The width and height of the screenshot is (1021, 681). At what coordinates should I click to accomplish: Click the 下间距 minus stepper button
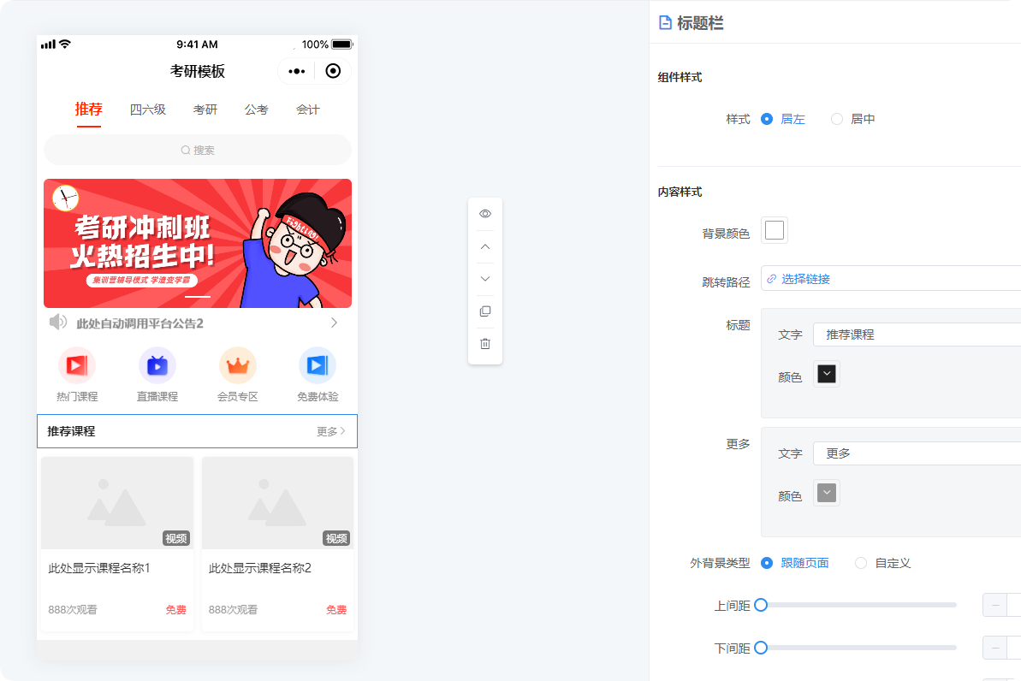pyautogui.click(x=995, y=648)
